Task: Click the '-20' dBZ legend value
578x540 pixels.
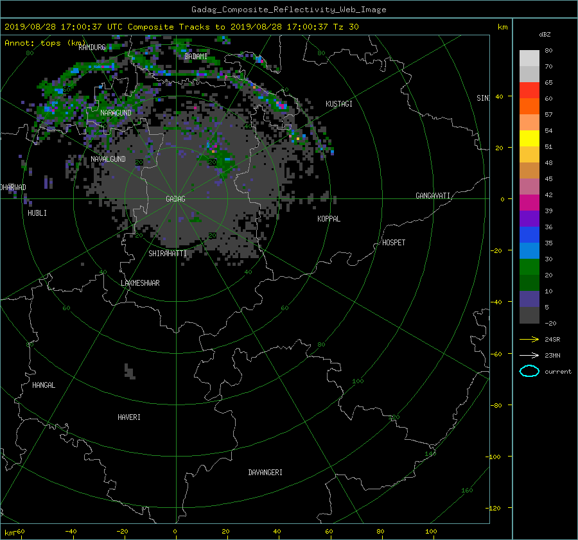Action: pyautogui.click(x=550, y=323)
